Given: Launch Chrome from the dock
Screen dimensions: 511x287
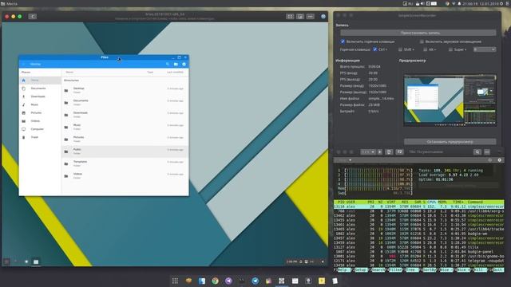Looking at the screenshot, I should [x=215, y=281].
